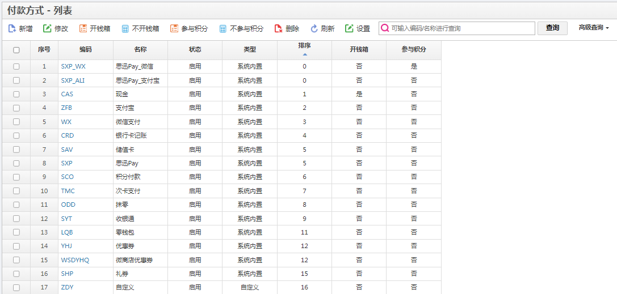The height and width of the screenshot is (294, 617).
Task: Select the 礼券 name cell
Action: pyautogui.click(x=140, y=274)
